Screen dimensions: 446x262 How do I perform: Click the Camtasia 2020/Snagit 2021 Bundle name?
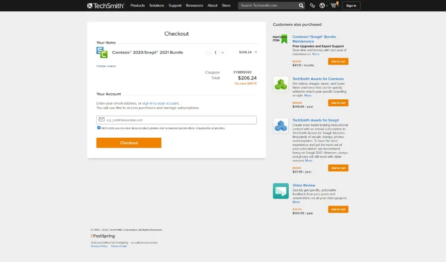pyautogui.click(x=148, y=53)
